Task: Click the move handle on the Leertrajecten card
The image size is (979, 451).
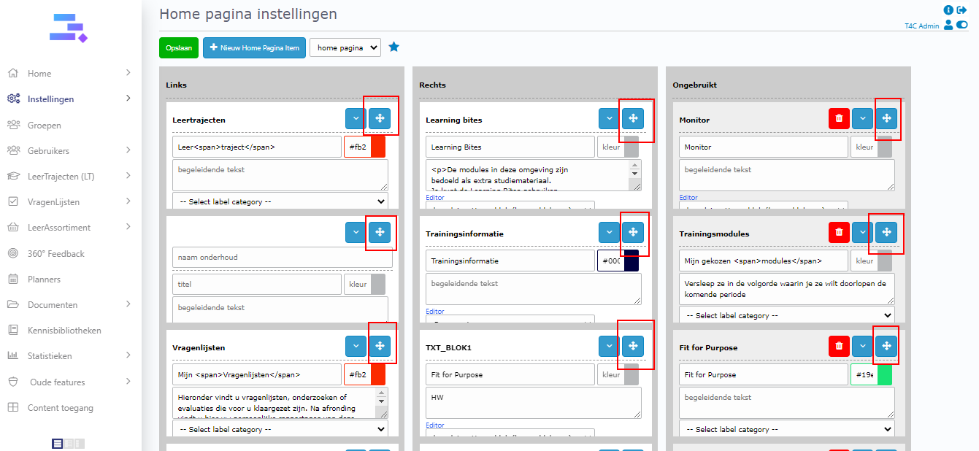Action: point(380,118)
